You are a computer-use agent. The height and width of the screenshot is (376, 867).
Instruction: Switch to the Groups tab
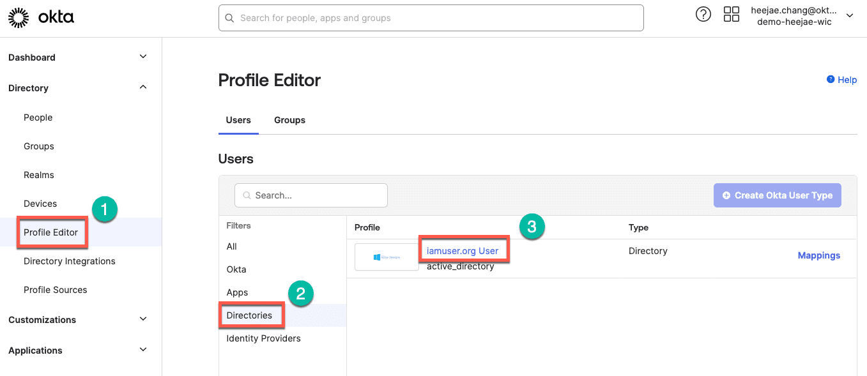289,120
